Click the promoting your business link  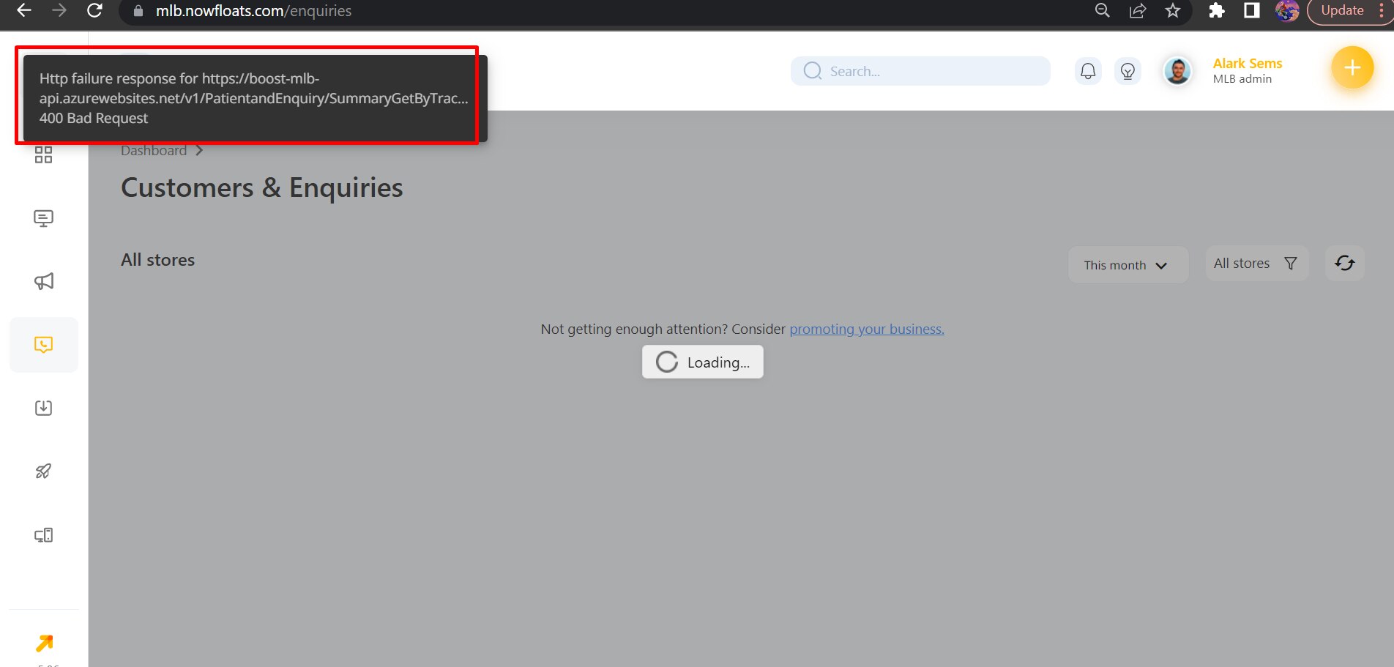coord(866,329)
